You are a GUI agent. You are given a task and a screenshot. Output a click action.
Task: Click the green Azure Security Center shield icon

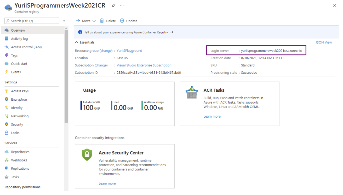tap(87, 155)
